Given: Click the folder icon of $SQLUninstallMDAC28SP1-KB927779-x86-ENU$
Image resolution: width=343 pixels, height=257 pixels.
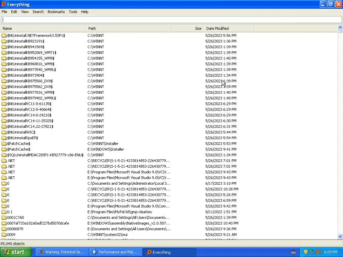Looking at the screenshot, I should tap(4, 155).
